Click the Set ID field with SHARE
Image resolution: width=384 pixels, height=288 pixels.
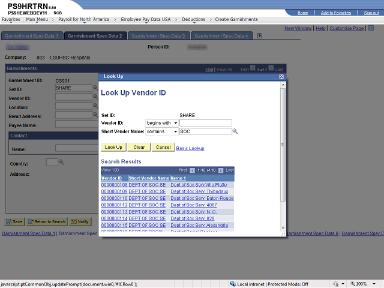click(74, 88)
